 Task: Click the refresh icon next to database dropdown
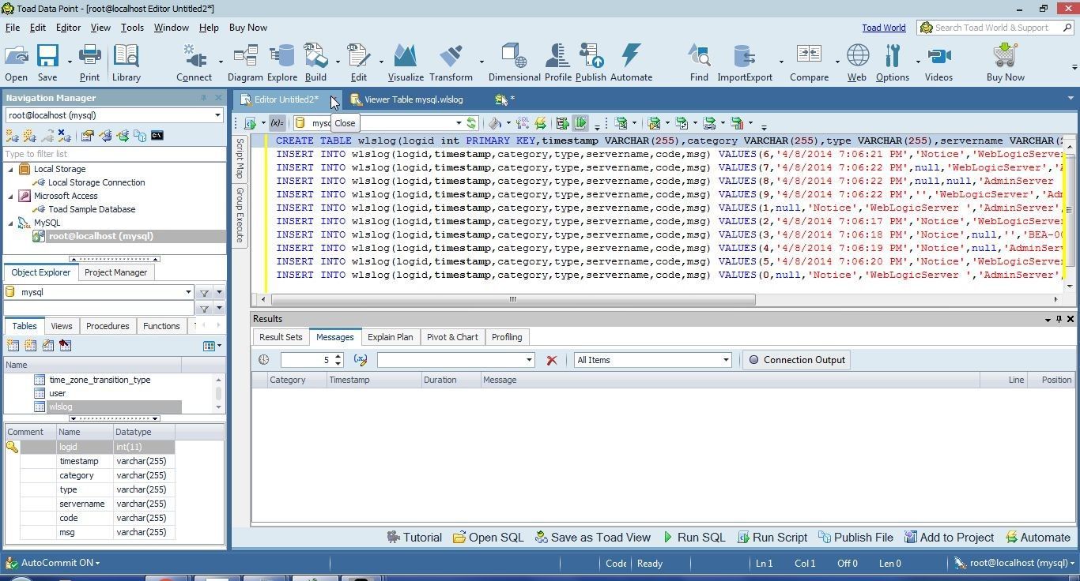coord(472,123)
